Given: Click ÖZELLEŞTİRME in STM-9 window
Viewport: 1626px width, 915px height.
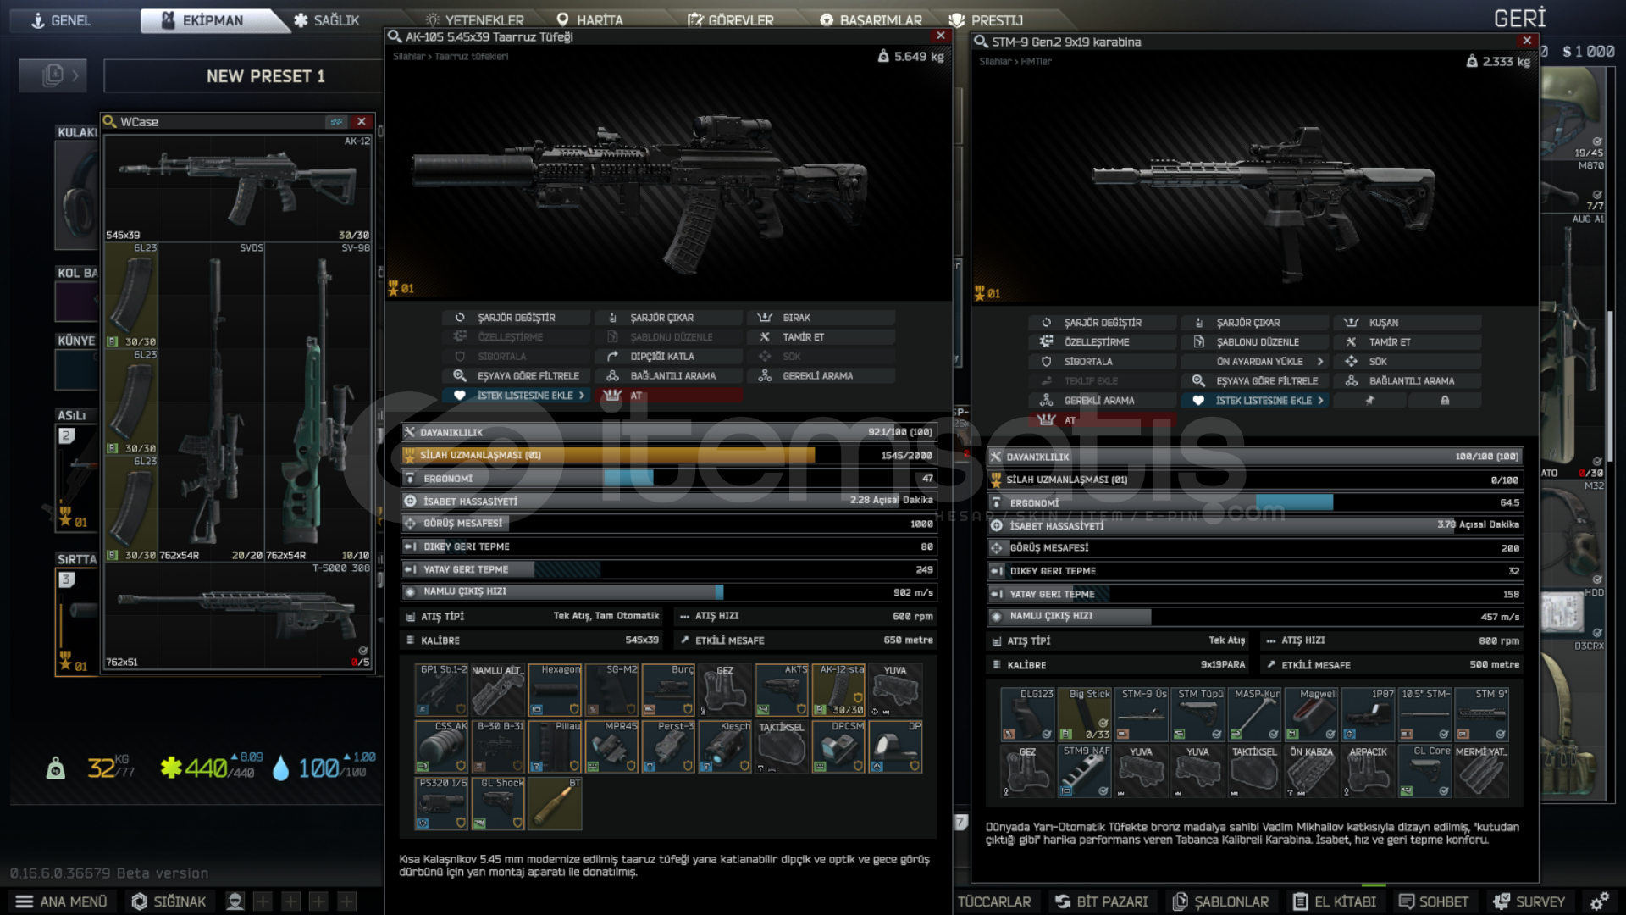Looking at the screenshot, I should (1103, 342).
